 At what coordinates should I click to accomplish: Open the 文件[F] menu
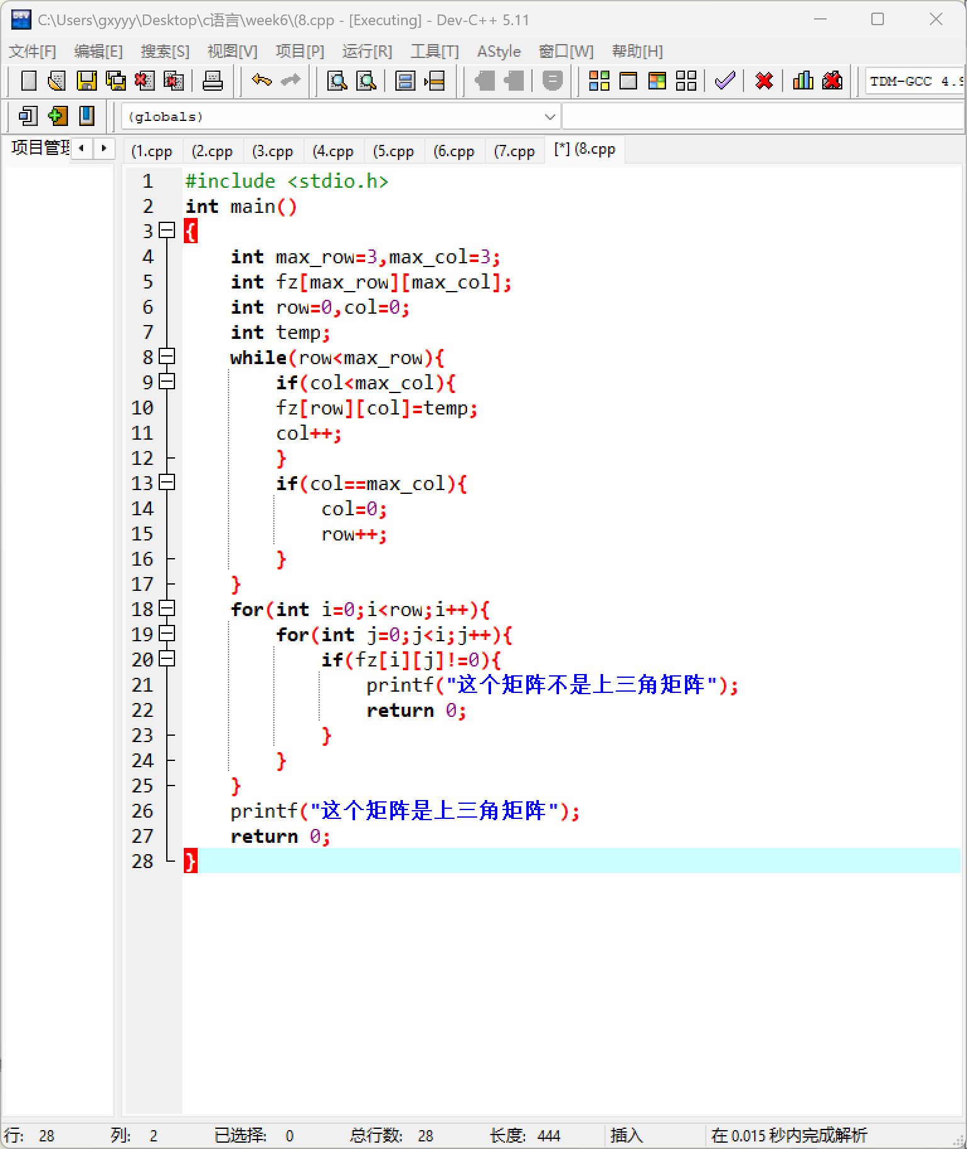(32, 51)
